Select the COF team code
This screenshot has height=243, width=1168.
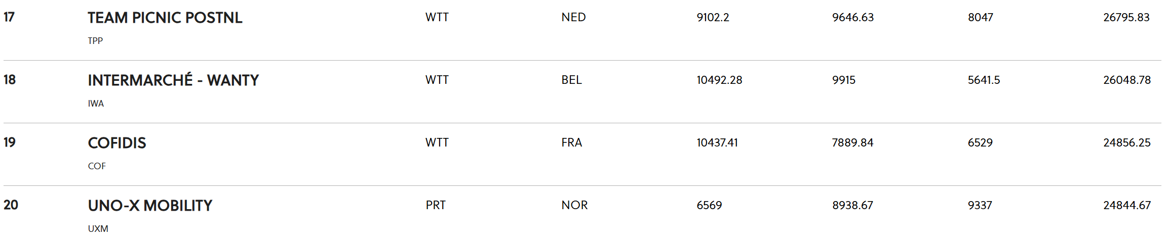tap(97, 166)
